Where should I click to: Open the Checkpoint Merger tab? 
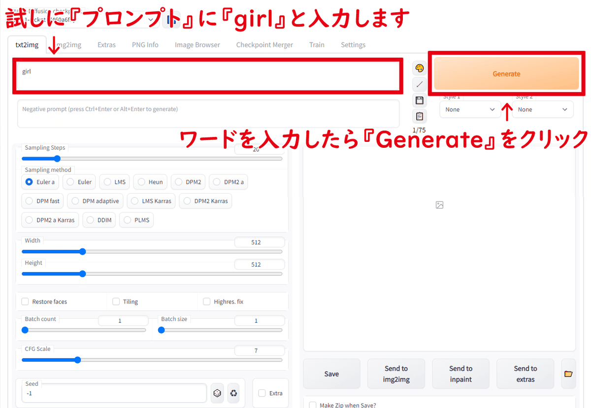(x=264, y=45)
